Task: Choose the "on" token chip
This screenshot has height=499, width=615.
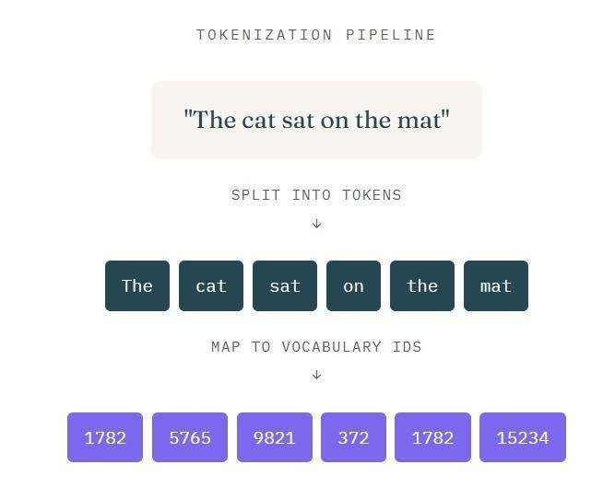Action: (x=353, y=286)
